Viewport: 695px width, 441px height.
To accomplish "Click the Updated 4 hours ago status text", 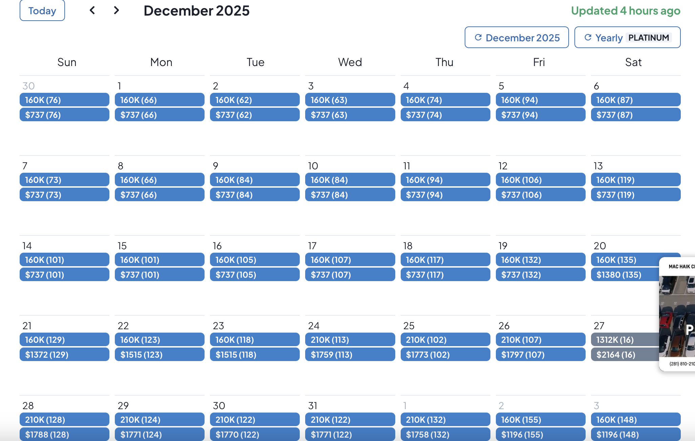I will pos(626,11).
